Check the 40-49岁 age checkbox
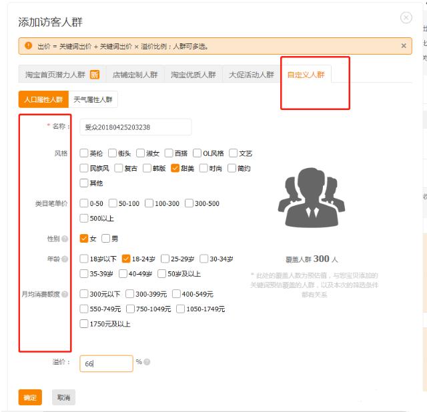Viewport: 427px width, 412px height. click(123, 273)
